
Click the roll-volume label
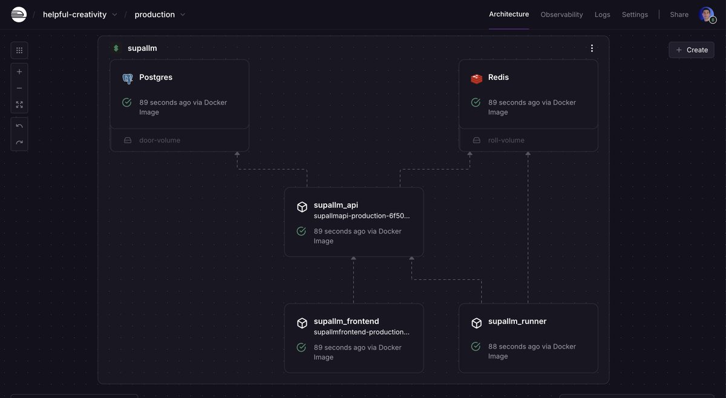(506, 140)
